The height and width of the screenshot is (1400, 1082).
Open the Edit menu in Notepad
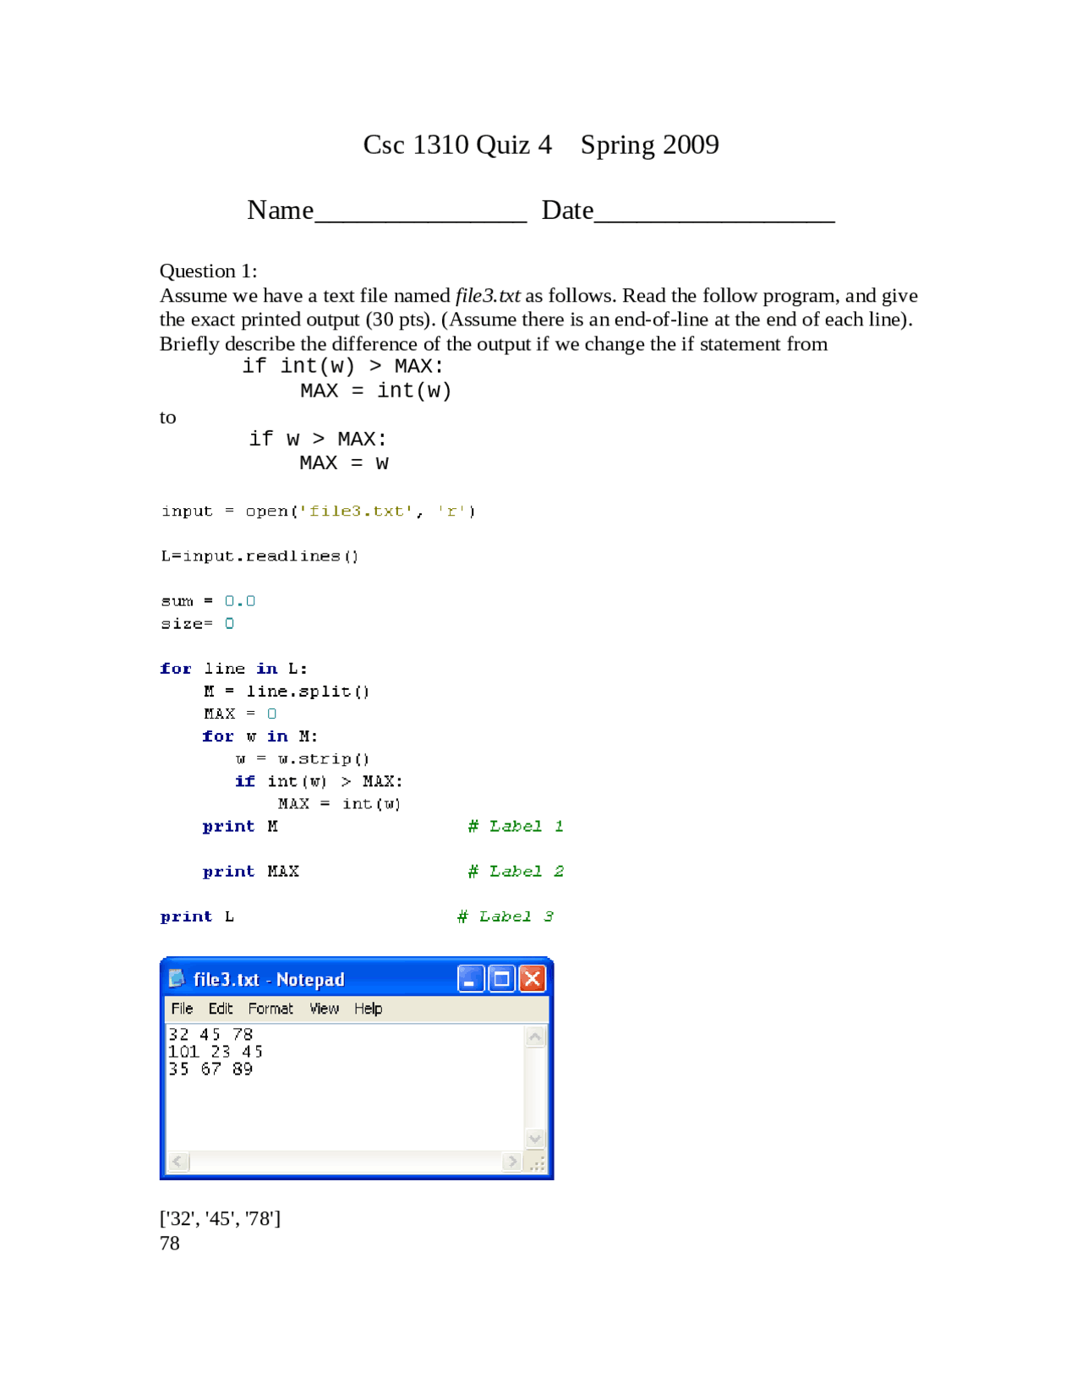[221, 1009]
